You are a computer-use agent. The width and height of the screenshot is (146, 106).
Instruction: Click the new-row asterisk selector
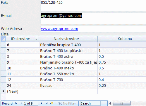pyautogui.click(x=3, y=91)
